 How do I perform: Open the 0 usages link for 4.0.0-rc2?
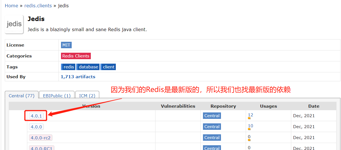[249, 137]
